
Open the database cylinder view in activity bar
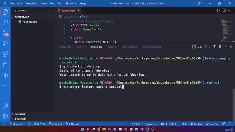click(5, 65)
